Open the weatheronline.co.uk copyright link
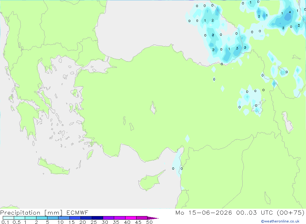 pyautogui.click(x=280, y=221)
